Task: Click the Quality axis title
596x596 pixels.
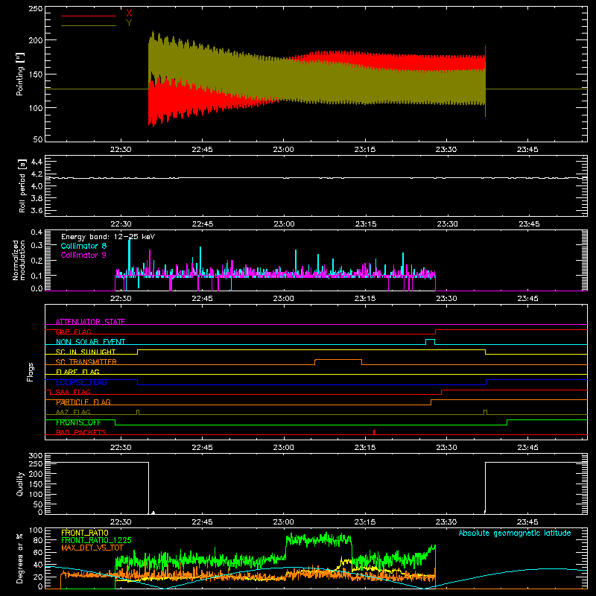Action: 20,484
